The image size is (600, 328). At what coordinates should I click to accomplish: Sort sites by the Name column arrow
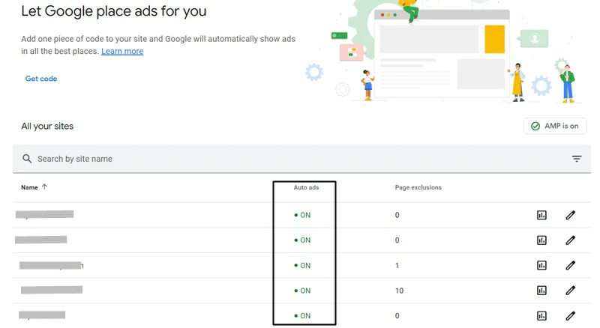coord(45,187)
